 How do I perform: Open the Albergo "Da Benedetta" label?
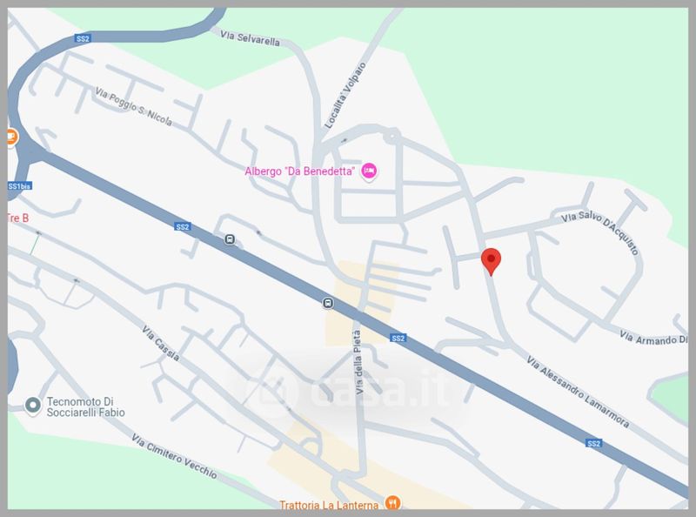[299, 171]
